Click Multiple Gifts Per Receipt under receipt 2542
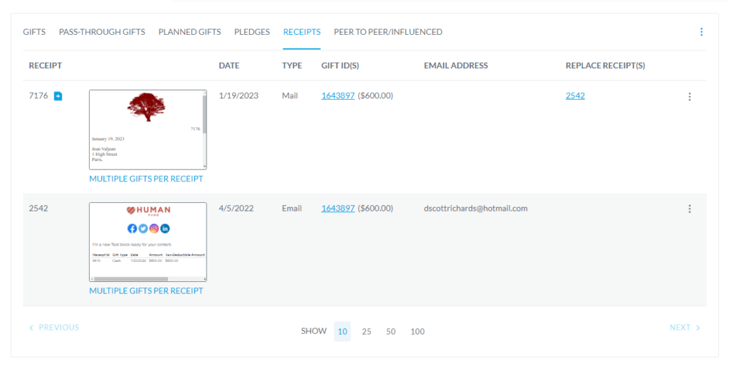Screen dimensions: 729x368 click(146, 290)
